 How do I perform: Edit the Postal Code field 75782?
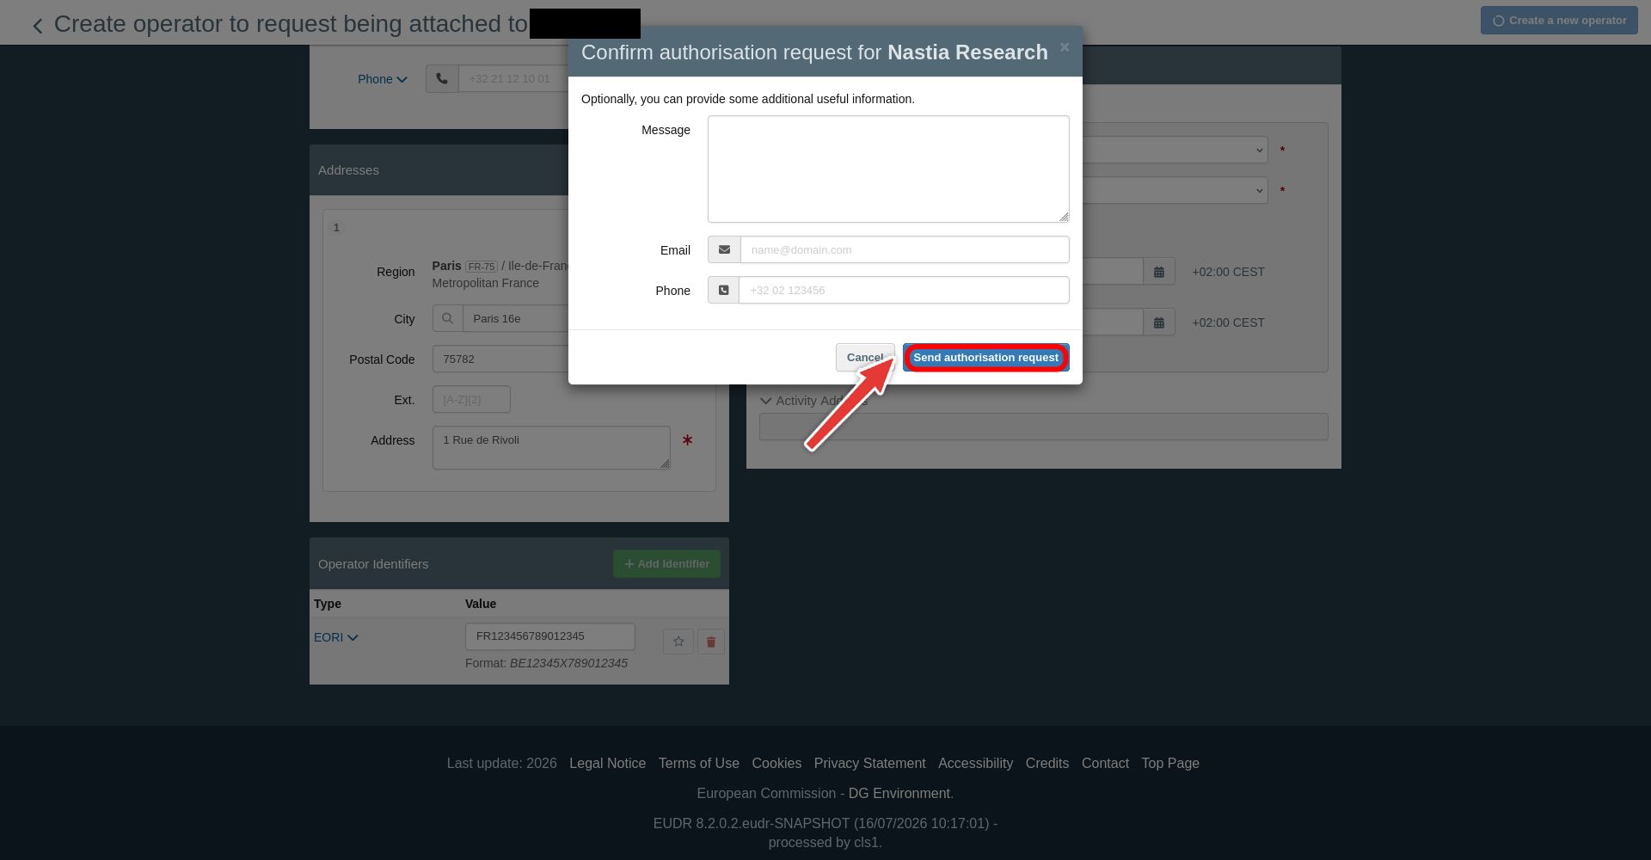[500, 359]
